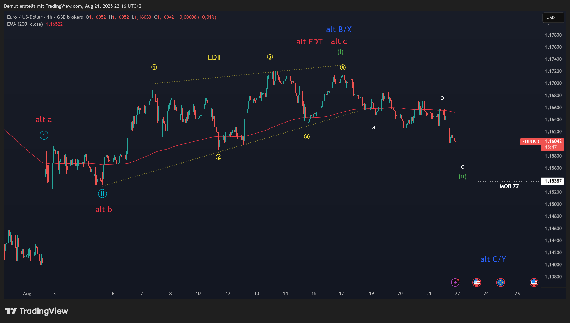Click date 22 on the time axis
570x323 pixels.
[457, 294]
